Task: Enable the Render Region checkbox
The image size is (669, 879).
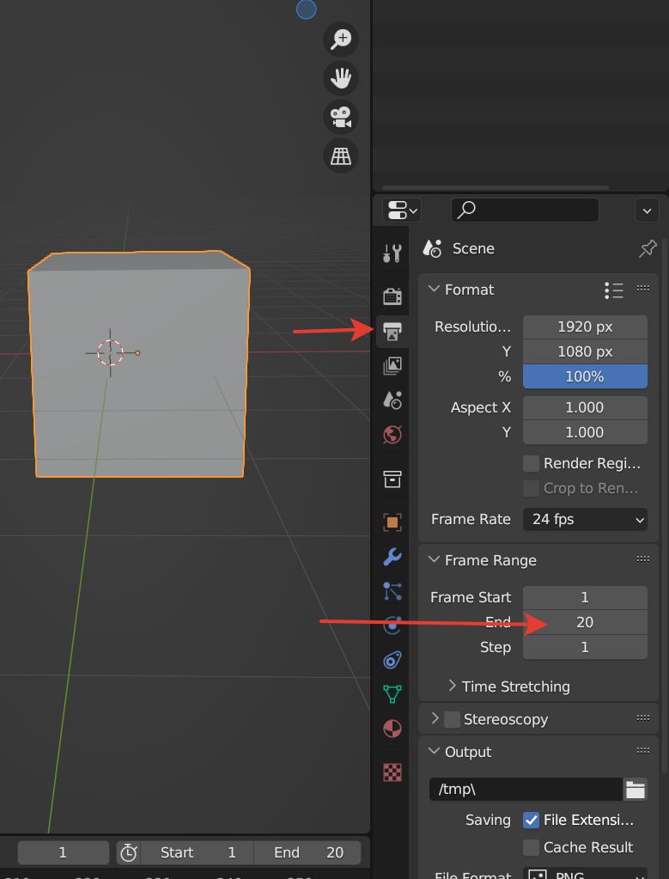Action: 531,463
